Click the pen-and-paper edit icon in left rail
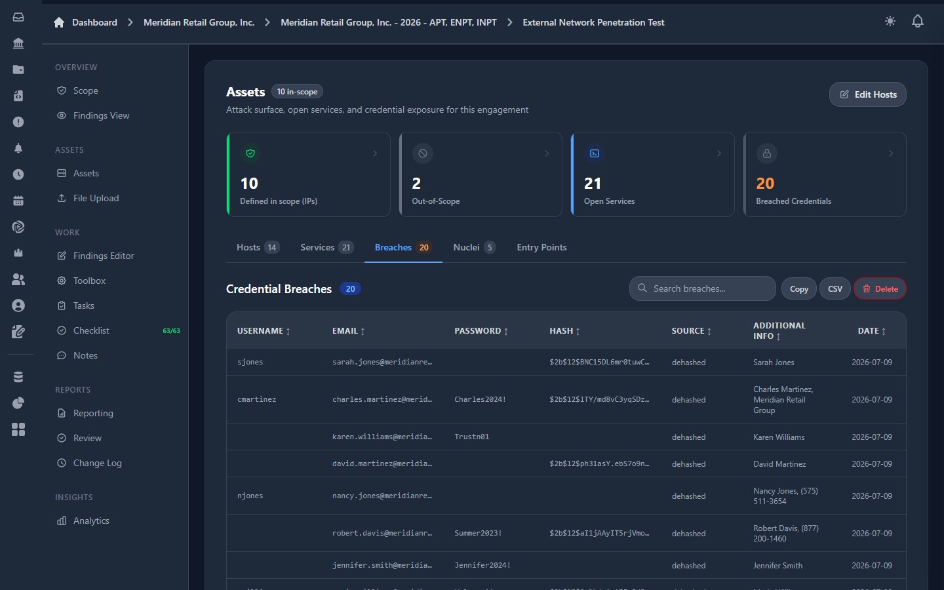Viewport: 944px width, 590px height. coord(18,332)
